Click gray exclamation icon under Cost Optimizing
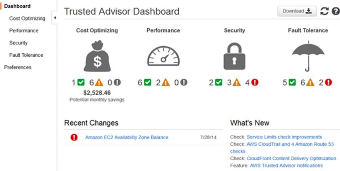The width and height of the screenshot is (340, 171). tap(118, 82)
